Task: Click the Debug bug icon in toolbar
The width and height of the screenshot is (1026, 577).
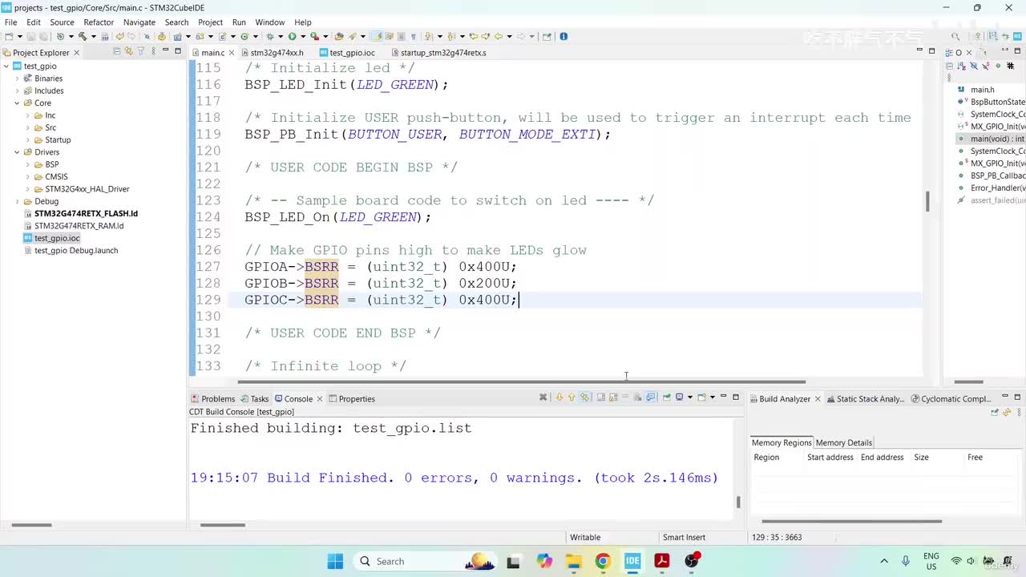Action: point(269,36)
